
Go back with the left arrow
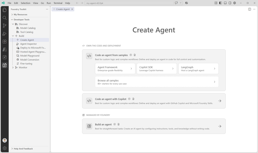point(77,3)
